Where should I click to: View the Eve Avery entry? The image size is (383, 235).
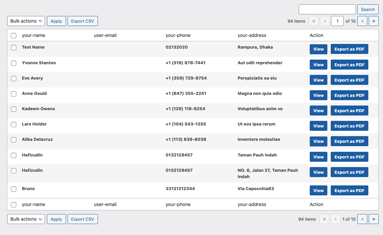pyautogui.click(x=318, y=80)
